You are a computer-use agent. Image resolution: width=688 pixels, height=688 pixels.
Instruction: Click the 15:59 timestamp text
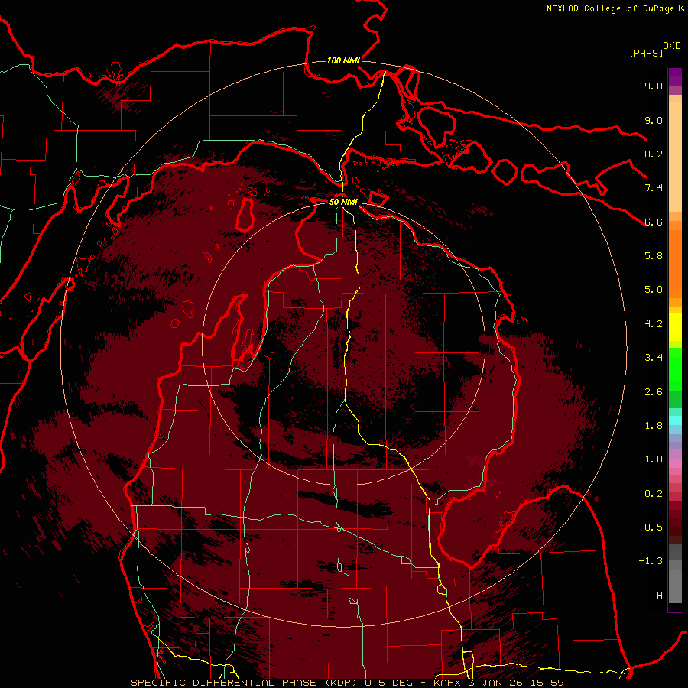coord(547,683)
